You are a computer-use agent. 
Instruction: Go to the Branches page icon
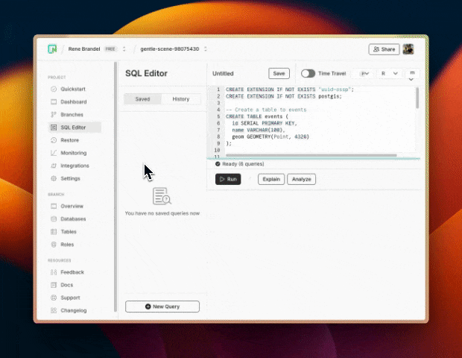coord(54,115)
